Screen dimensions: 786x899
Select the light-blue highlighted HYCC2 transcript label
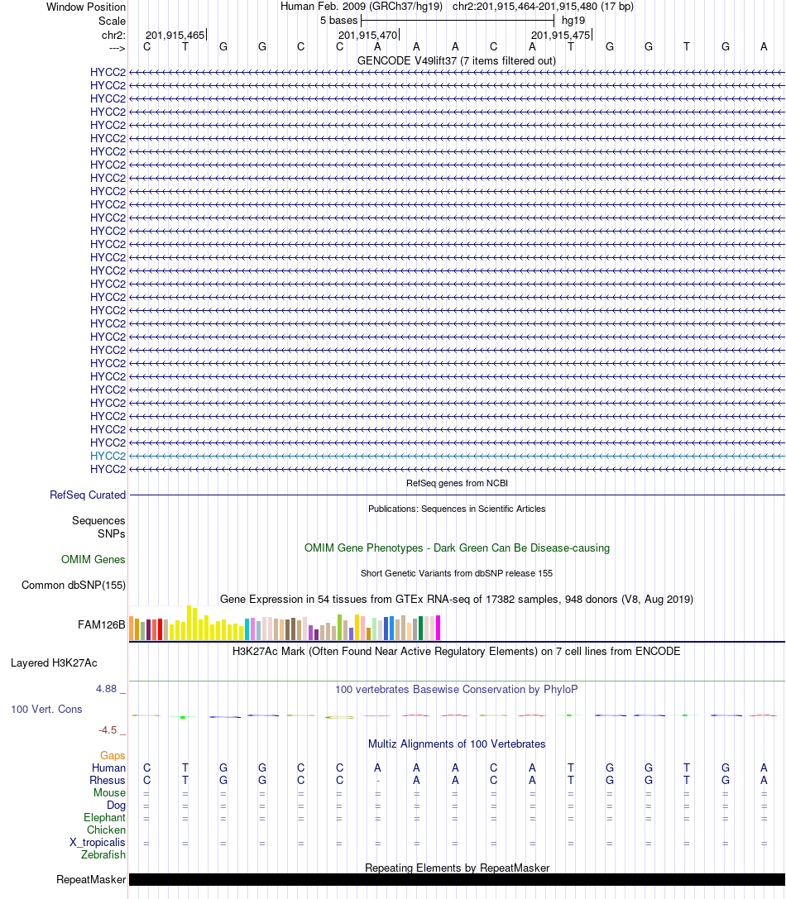click(x=108, y=456)
